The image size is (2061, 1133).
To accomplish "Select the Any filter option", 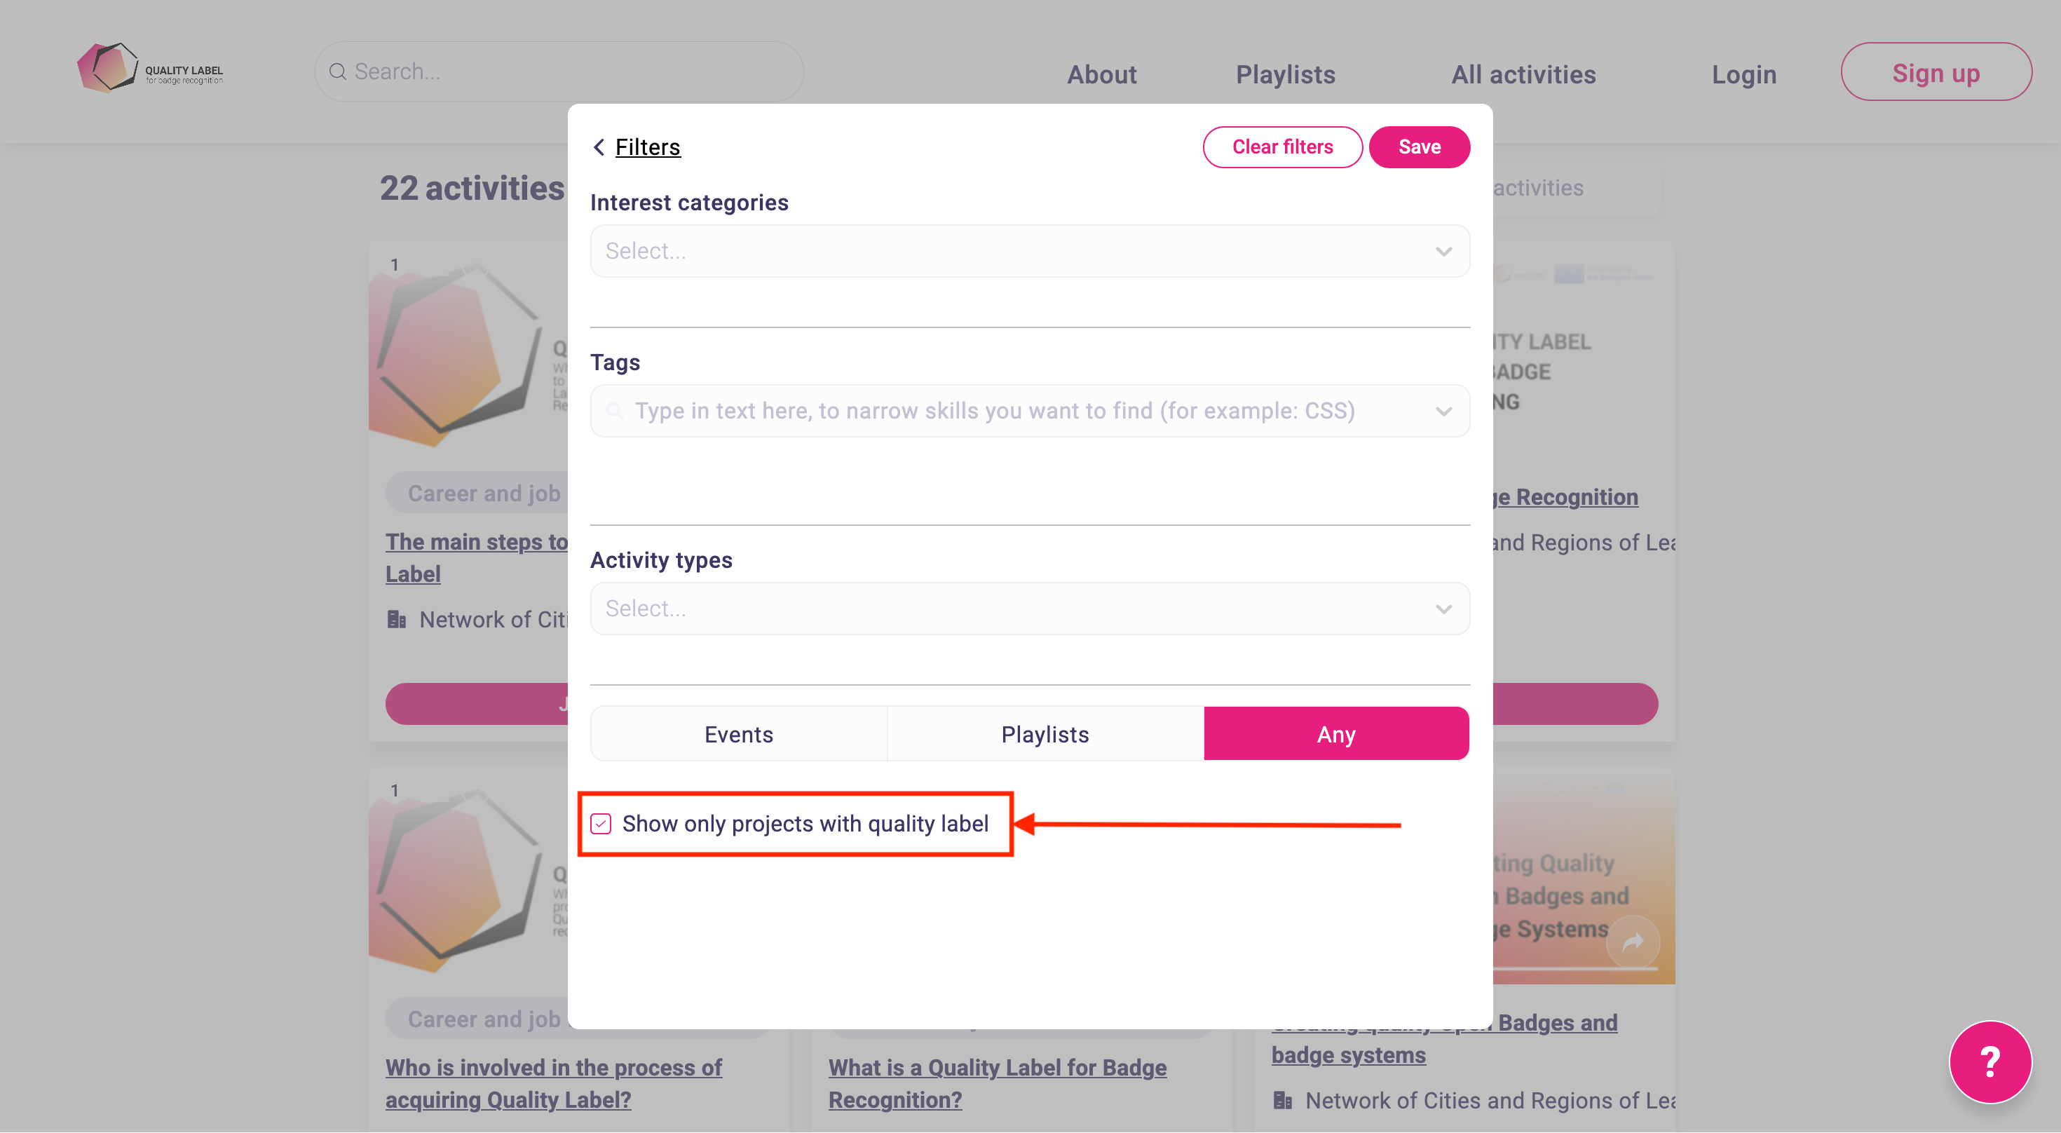I will 1335,734.
